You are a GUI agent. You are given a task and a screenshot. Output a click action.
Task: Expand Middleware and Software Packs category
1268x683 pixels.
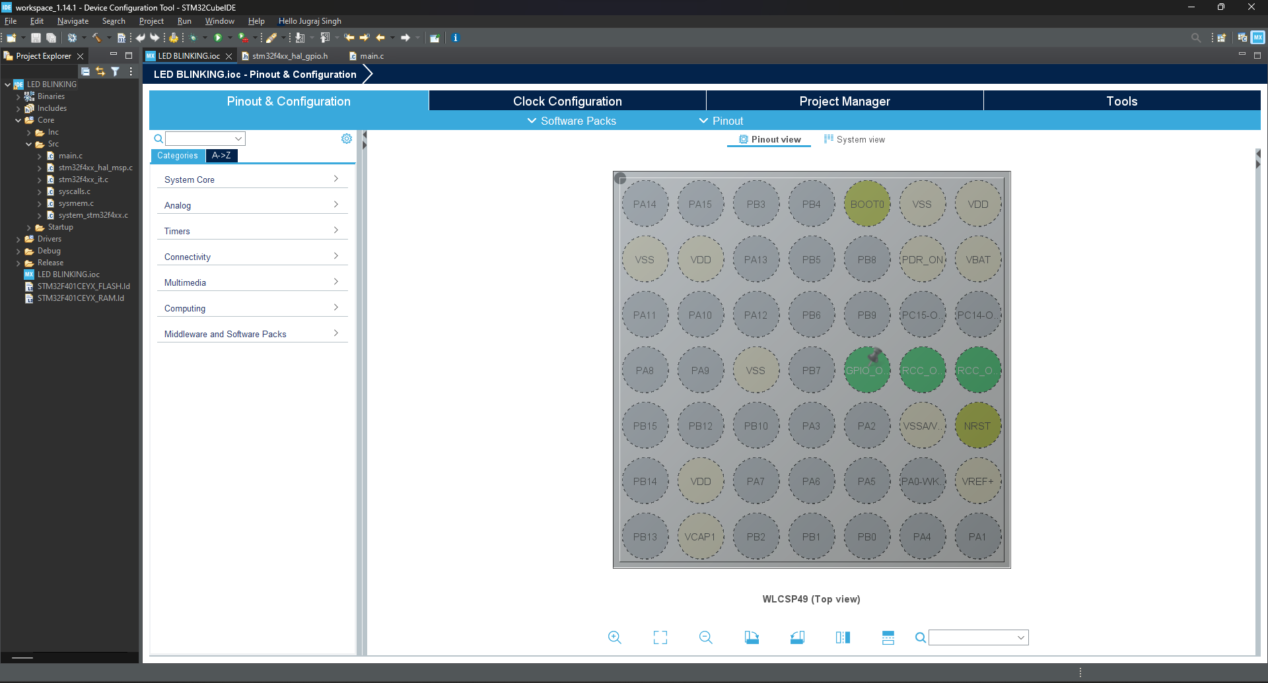click(252, 334)
